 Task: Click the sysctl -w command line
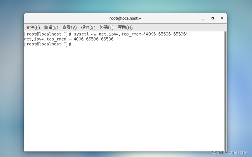tap(106, 34)
